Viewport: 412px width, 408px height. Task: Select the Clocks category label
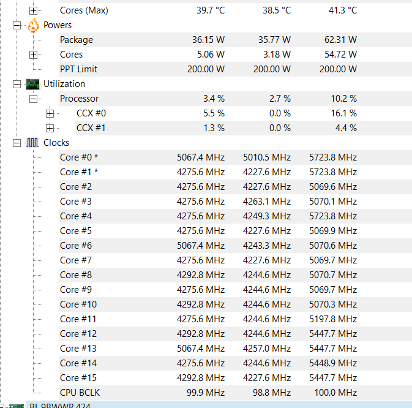(x=56, y=143)
